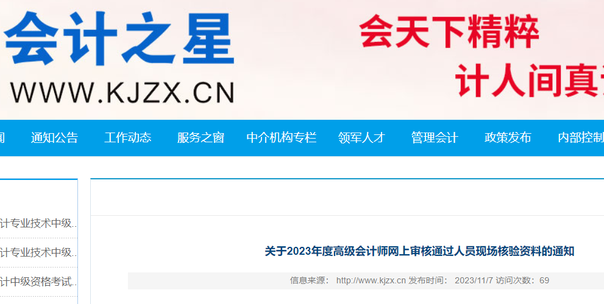Click the partially visible 闻 nav item
The image size is (604, 304).
[2, 137]
